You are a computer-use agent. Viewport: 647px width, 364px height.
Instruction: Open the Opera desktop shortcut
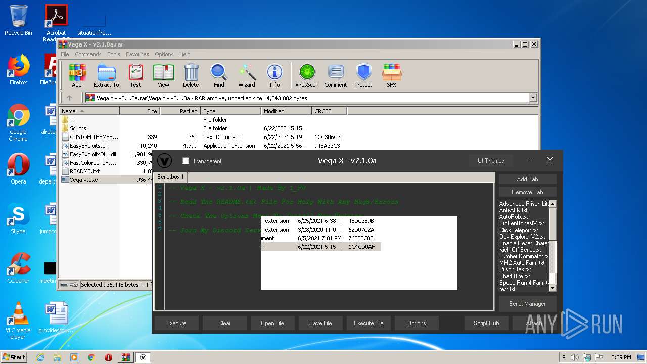click(18, 169)
